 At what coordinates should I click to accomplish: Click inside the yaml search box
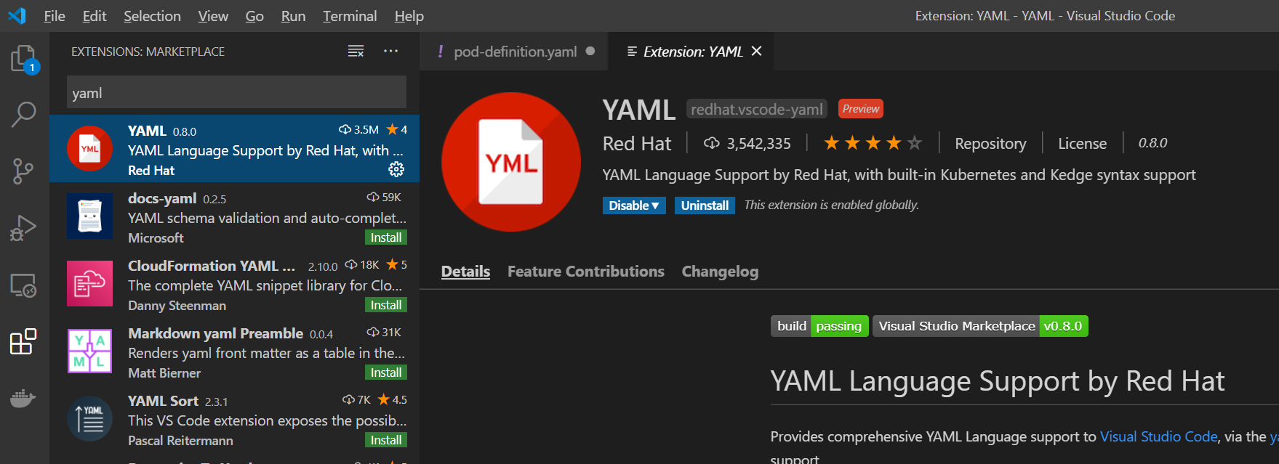click(236, 92)
